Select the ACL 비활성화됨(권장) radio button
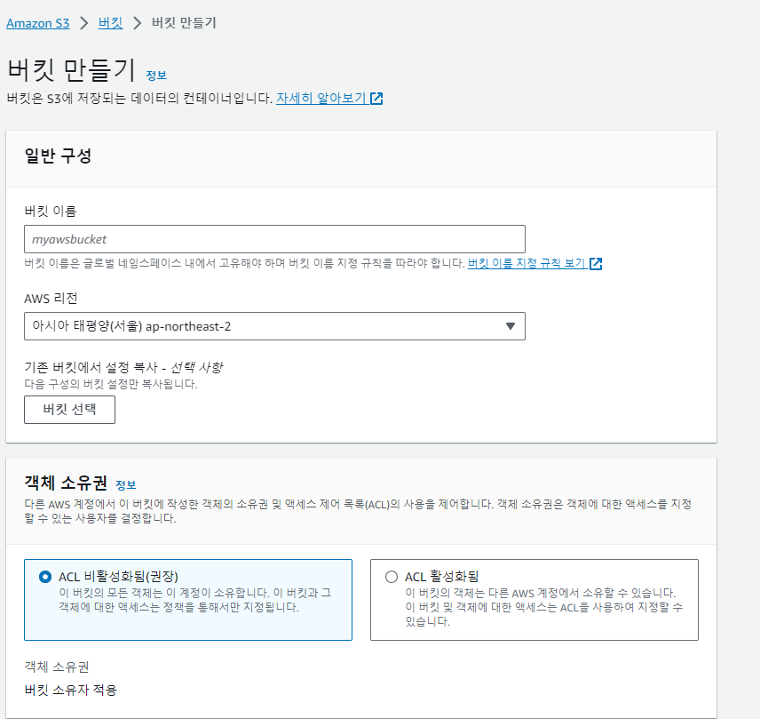The height and width of the screenshot is (719, 760). (x=45, y=577)
